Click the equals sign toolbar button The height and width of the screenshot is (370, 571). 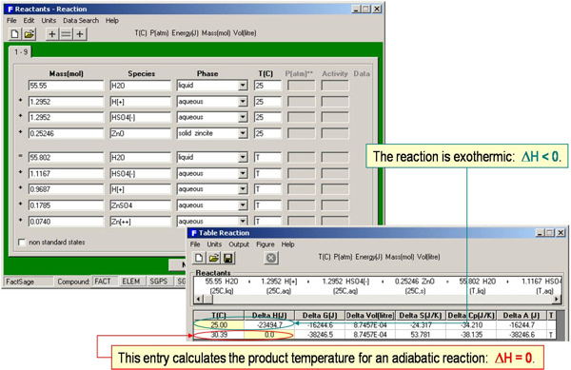coord(66,34)
